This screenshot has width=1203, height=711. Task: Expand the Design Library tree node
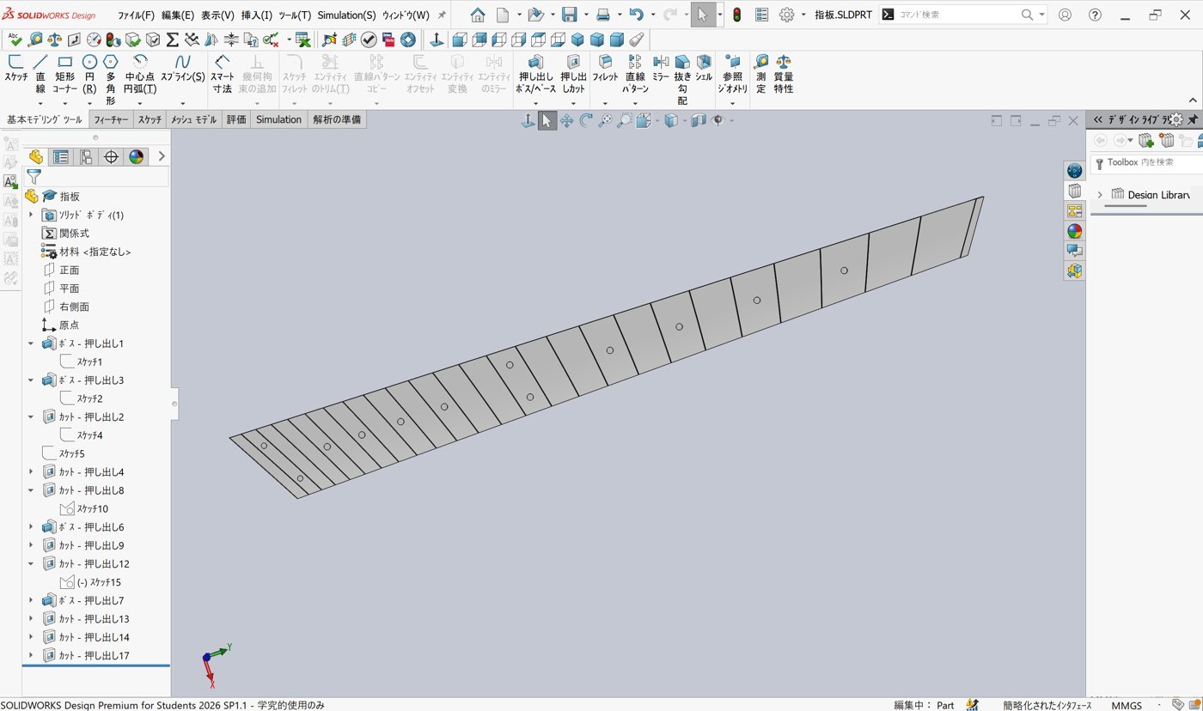1100,195
